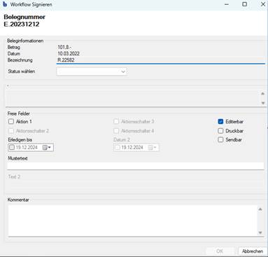This screenshot has height=257, width=268.
Task: Click inside the Kommentar text area
Action: [132, 221]
